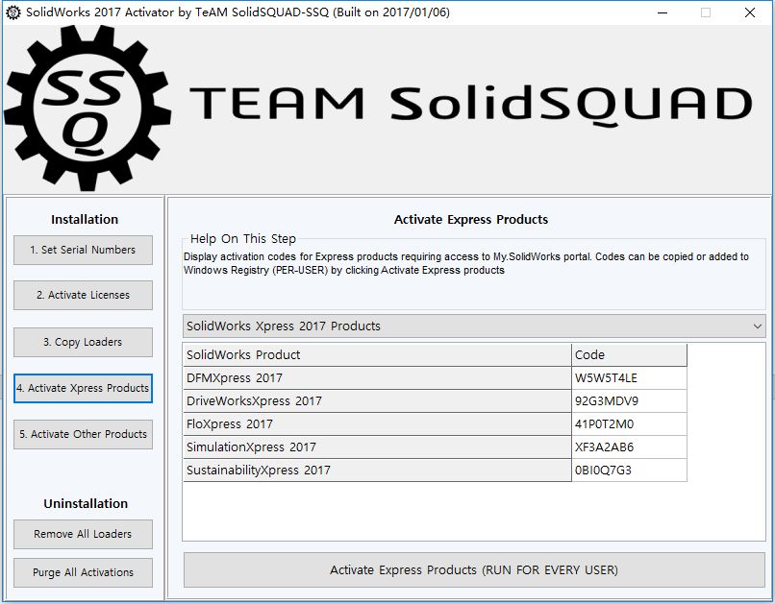Close the activator window
Screen dimensions: 775x604
coord(750,12)
